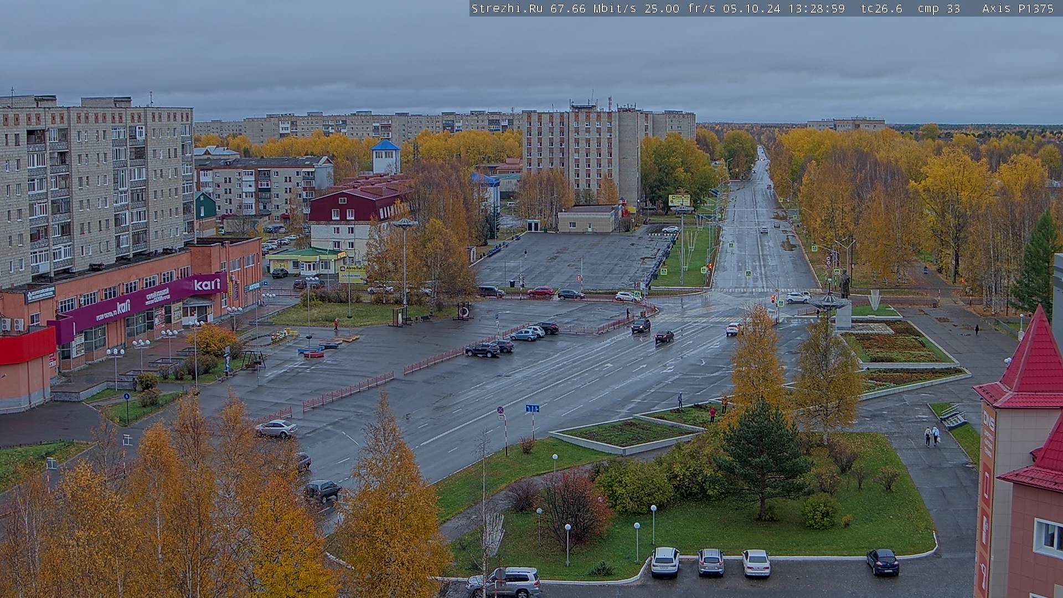The image size is (1063, 598).
Task: Click the 13:28:59 timestamp
Action: coord(816,8)
